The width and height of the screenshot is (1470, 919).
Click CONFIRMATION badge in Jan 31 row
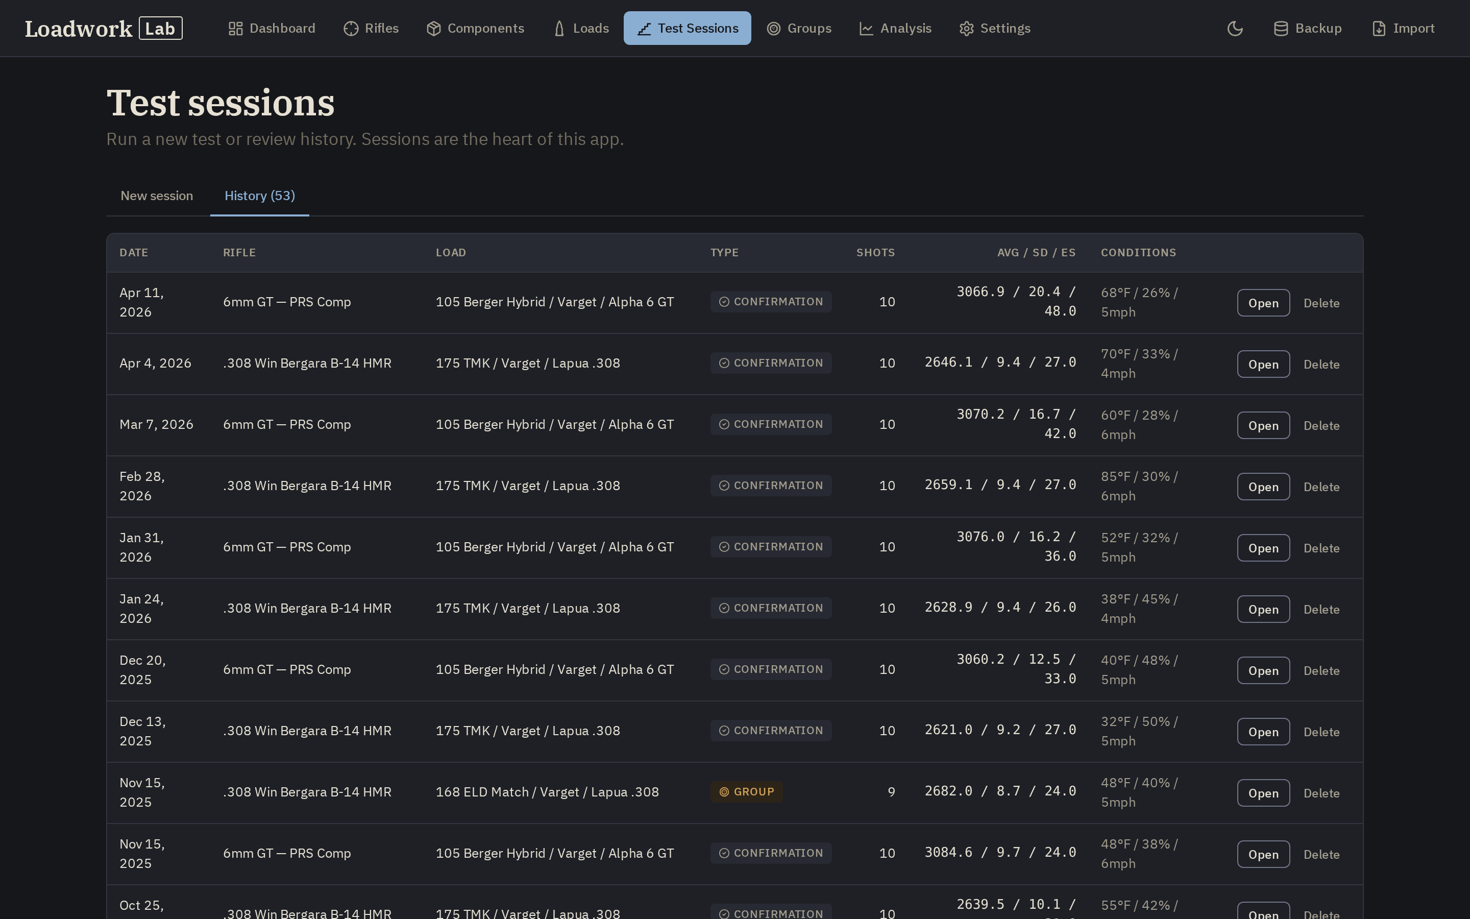click(771, 547)
